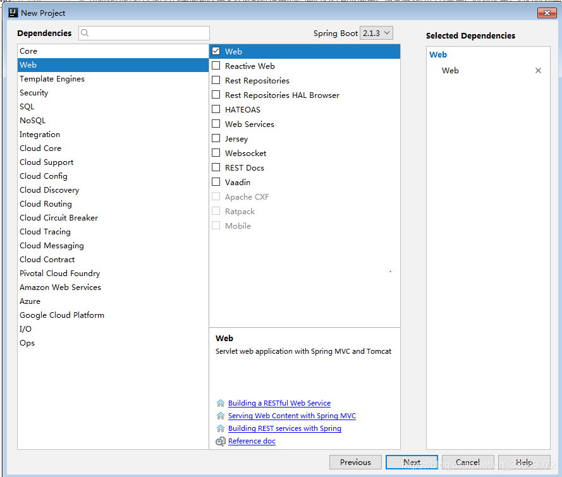Open the Security category
The width and height of the screenshot is (562, 477).
click(x=113, y=93)
